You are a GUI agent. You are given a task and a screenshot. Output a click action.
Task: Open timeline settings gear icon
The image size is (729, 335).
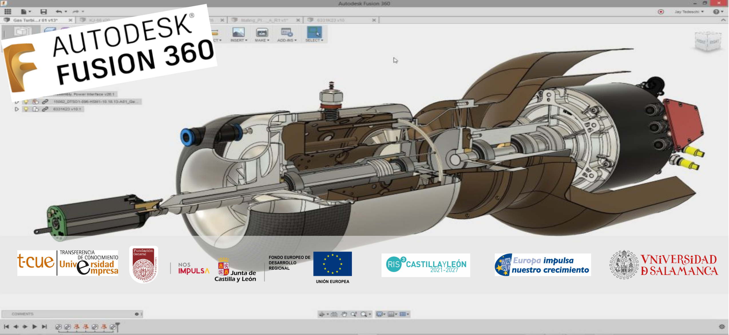coord(722,326)
